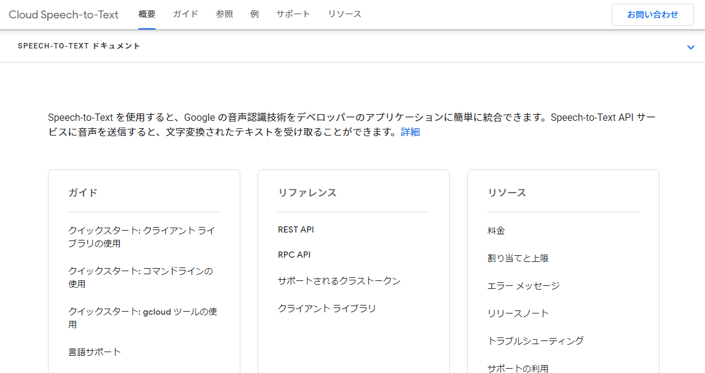Open the Cloud Speech-to-Text home link
This screenshot has height=373, width=705.
click(x=63, y=15)
